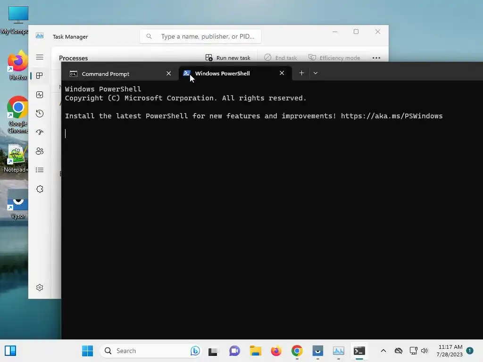Image resolution: width=483 pixels, height=362 pixels.
Task: Select the Firefox desktop shortcut
Action: [17, 65]
